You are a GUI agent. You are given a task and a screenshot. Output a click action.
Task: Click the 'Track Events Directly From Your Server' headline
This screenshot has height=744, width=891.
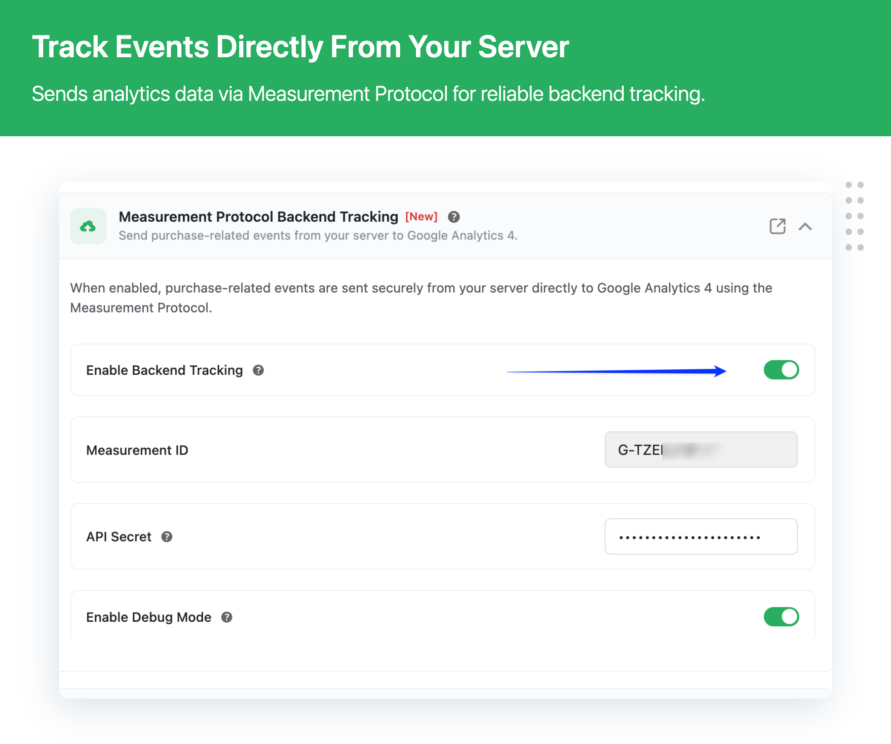(x=300, y=47)
